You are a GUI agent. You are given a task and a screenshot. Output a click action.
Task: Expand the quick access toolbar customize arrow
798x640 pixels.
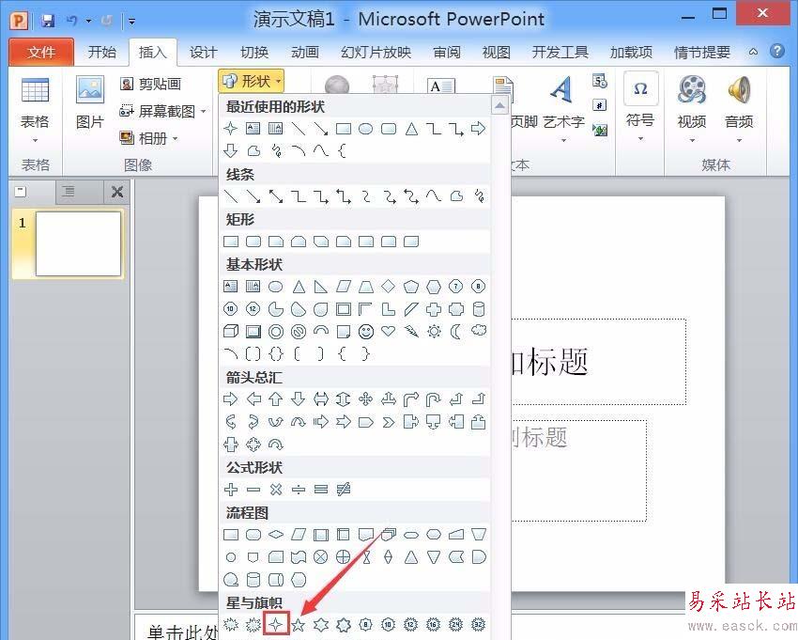click(131, 21)
